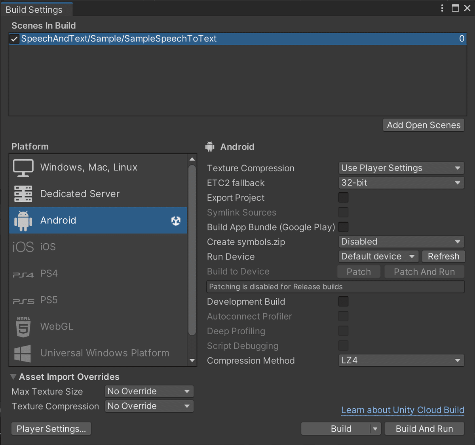Toggle the Script Debugging checkbox
The image size is (475, 445).
tap(343, 346)
